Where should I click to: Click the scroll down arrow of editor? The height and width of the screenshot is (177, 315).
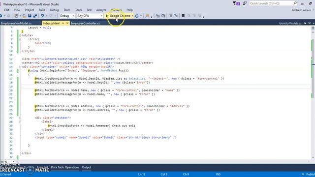pos(313,157)
